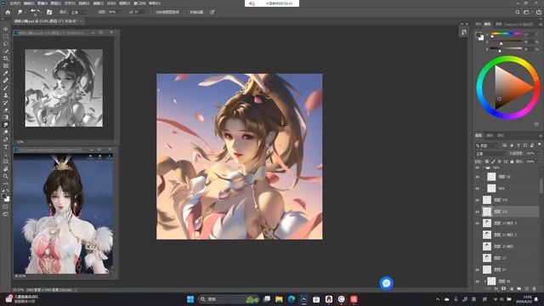Click the lock all padlock icon
Image resolution: width=544 pixels, height=306 pixels.
(x=512, y=161)
